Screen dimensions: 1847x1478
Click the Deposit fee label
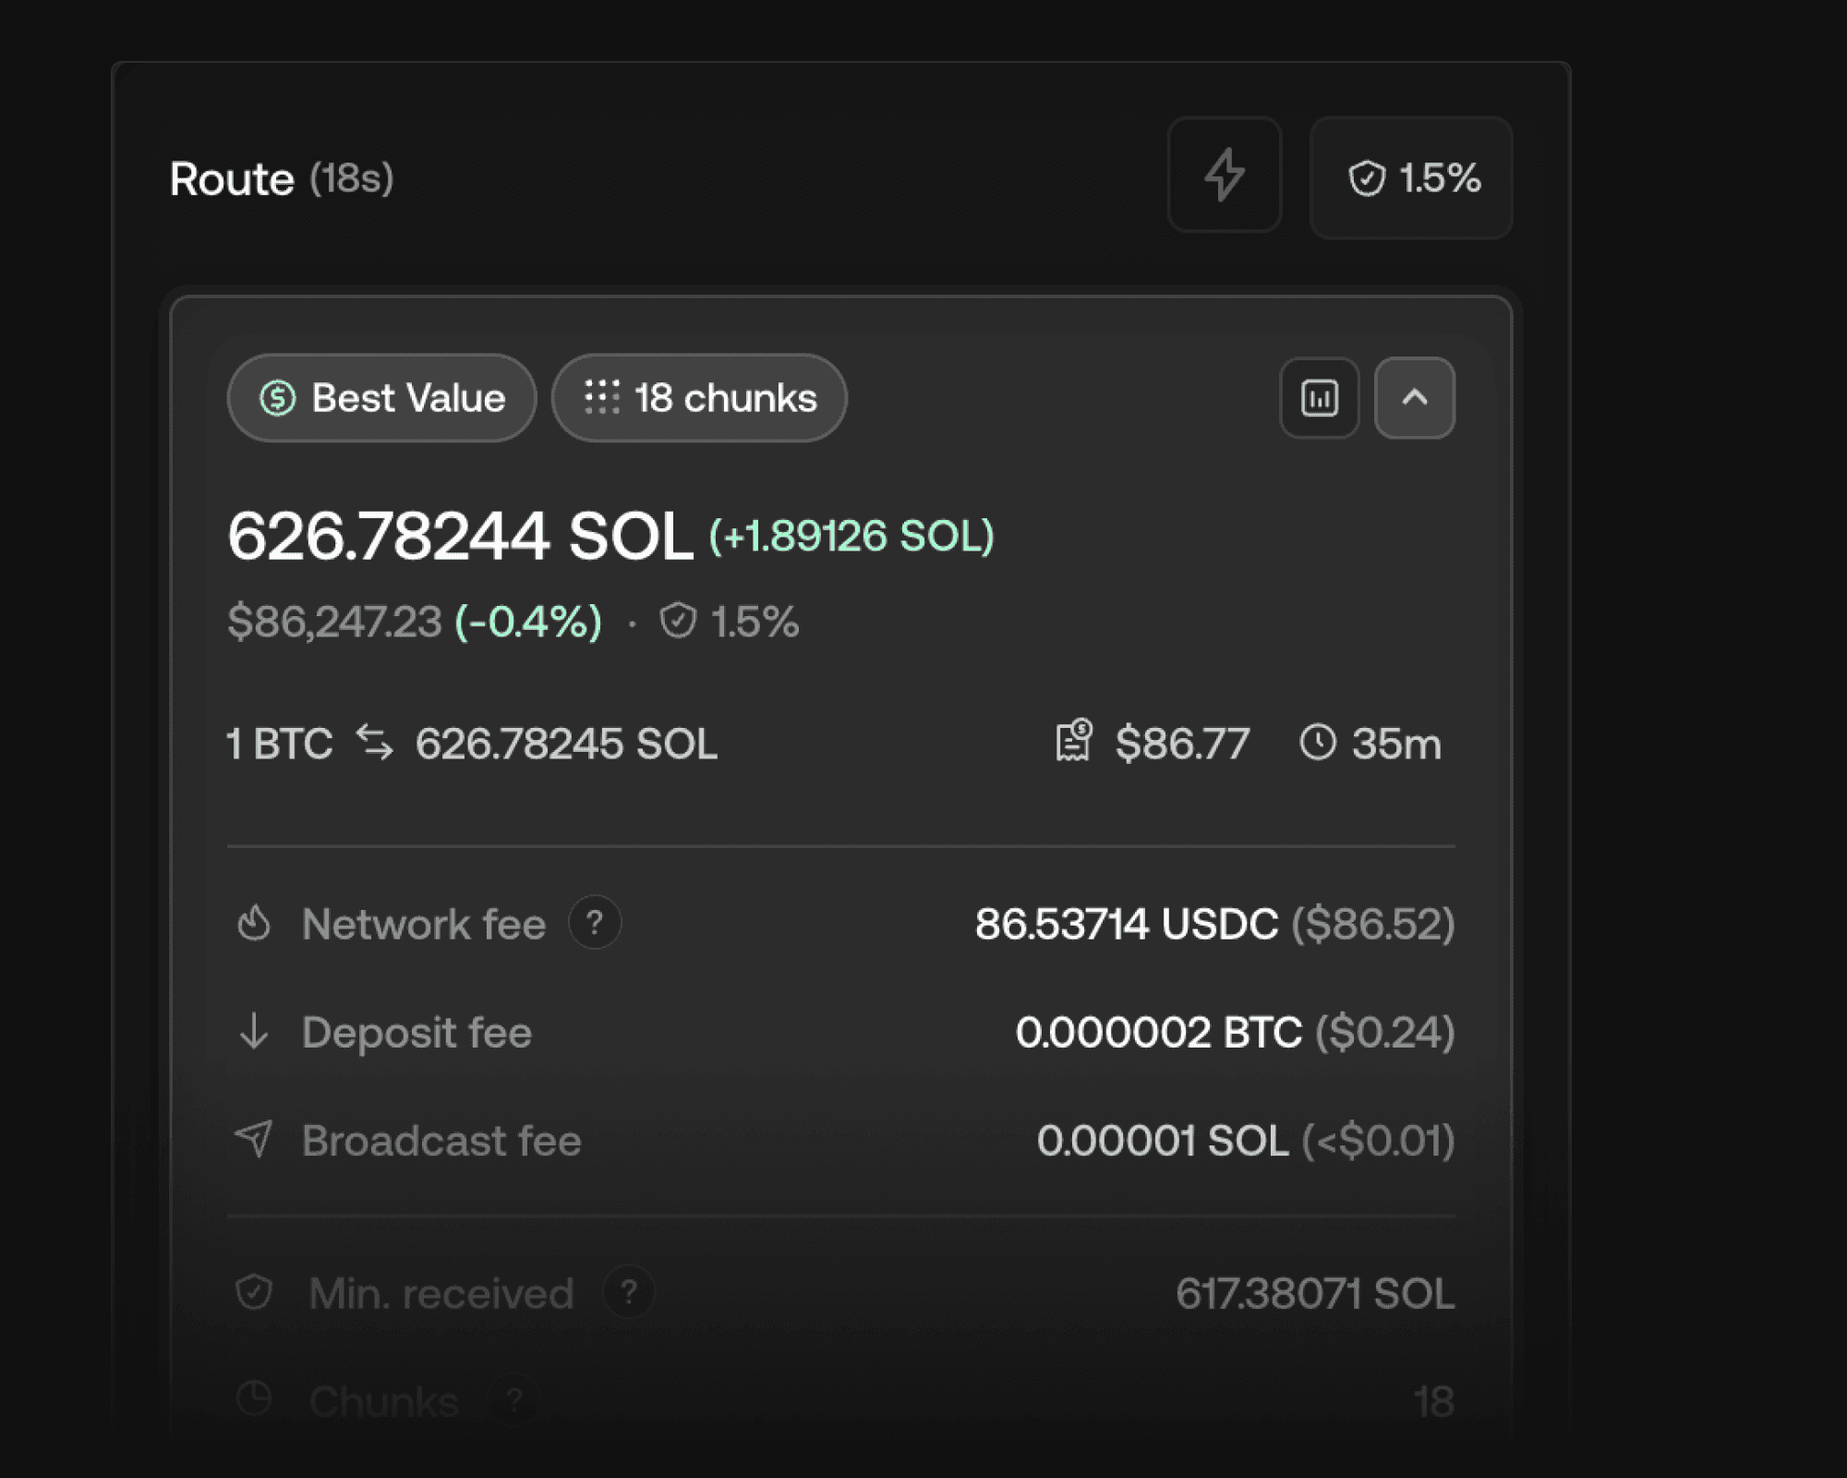click(x=416, y=1032)
